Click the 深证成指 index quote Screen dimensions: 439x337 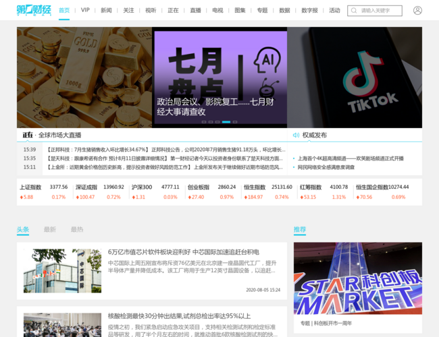pyautogui.click(x=100, y=192)
